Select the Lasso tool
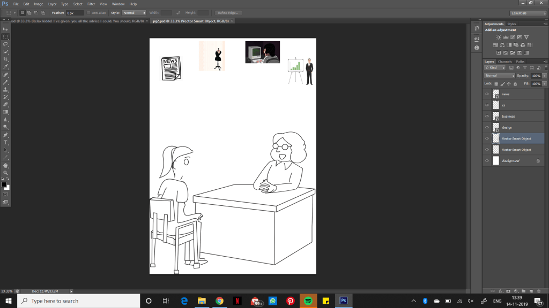 6,44
